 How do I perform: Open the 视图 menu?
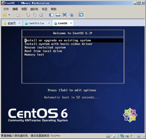click(x=24, y=9)
